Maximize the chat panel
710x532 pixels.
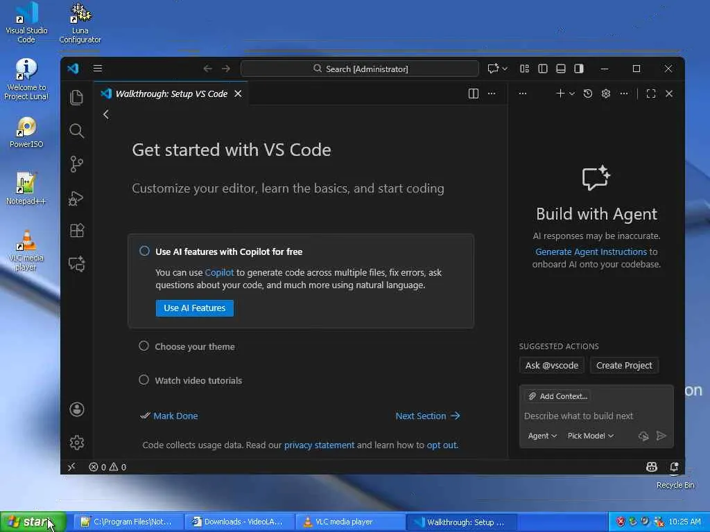[x=651, y=94]
